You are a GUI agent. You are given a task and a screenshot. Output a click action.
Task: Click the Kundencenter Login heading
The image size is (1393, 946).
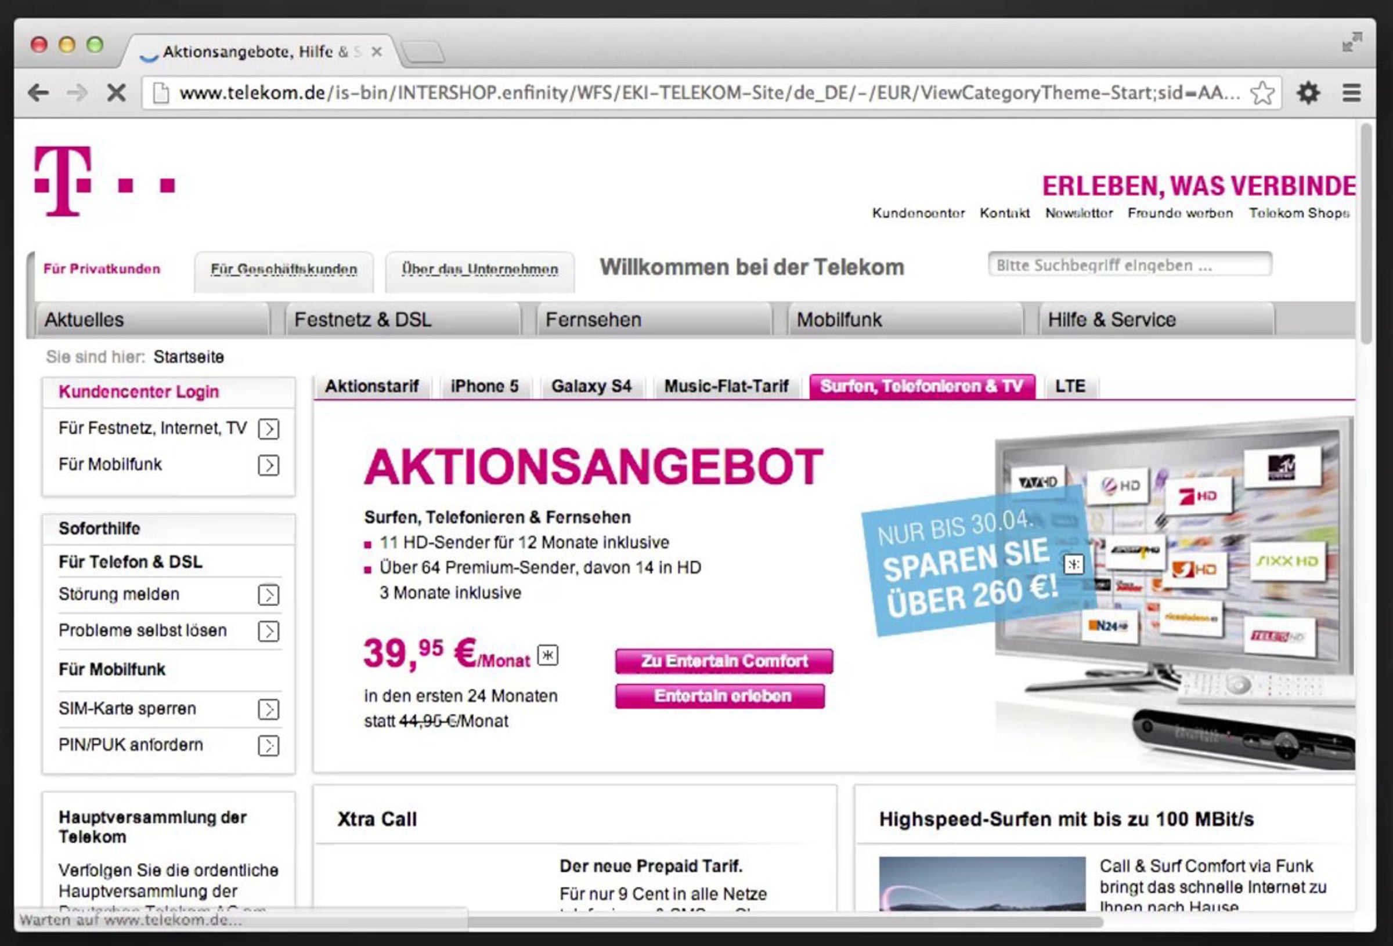click(139, 392)
